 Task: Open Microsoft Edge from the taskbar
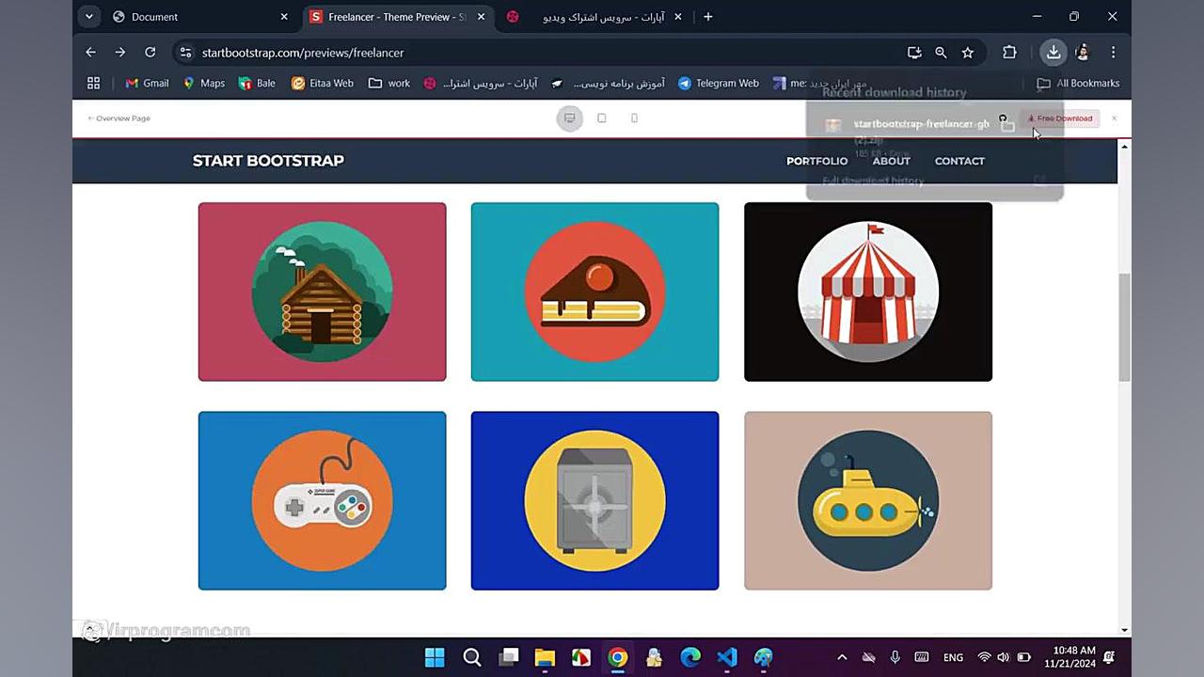coord(690,657)
